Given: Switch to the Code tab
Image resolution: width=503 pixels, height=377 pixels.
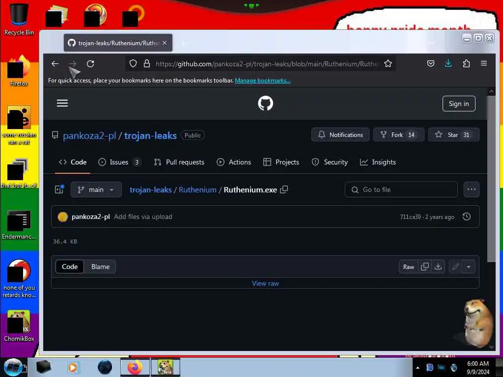Looking at the screenshot, I should click(73, 162).
